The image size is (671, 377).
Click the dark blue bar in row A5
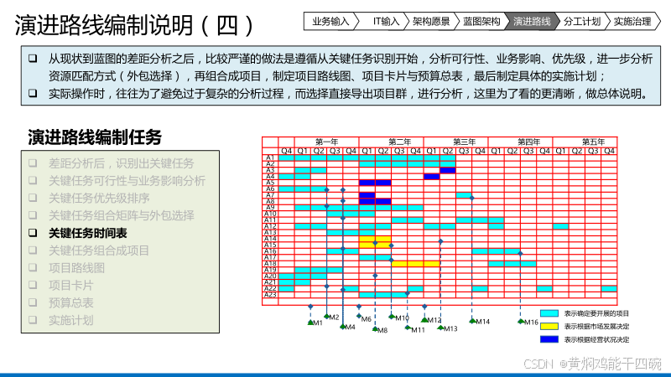click(x=375, y=183)
